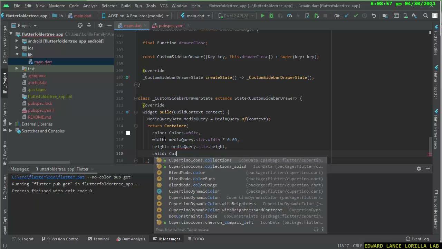Rollback changes with the undo arrow icon
This screenshot has width=442, height=249.
tap(374, 16)
